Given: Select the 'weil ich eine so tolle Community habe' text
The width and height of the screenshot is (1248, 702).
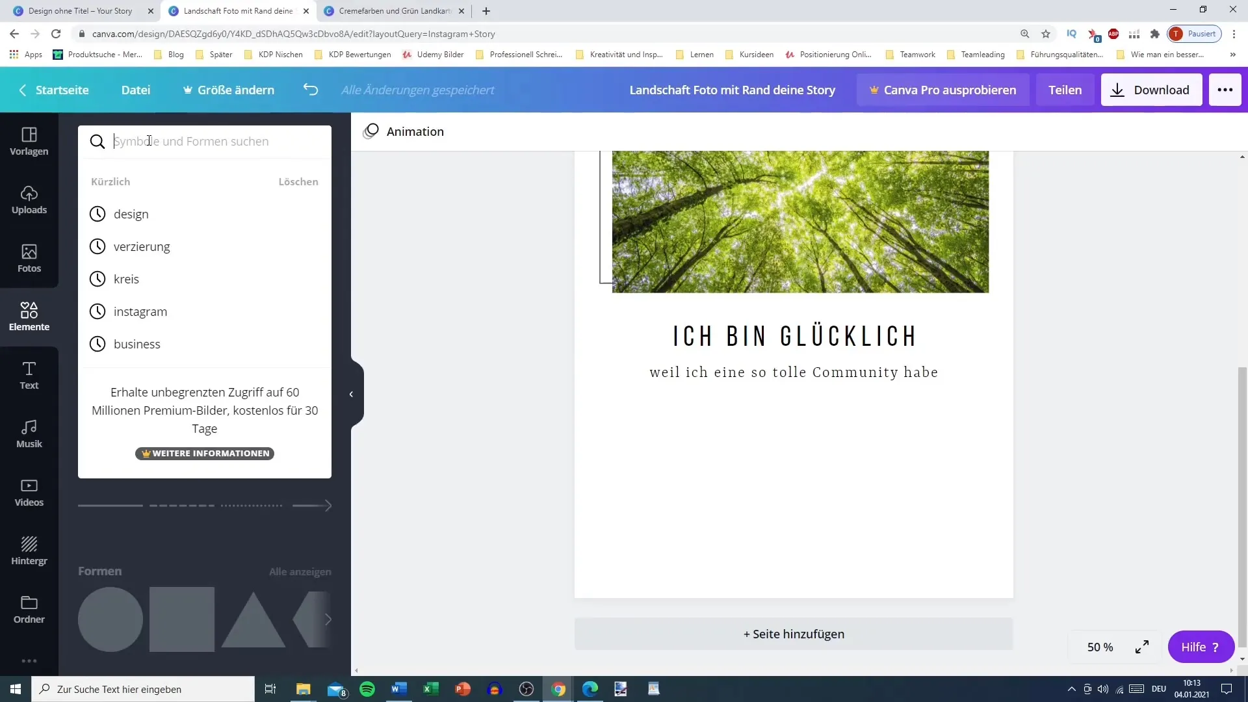Looking at the screenshot, I should coord(794,372).
